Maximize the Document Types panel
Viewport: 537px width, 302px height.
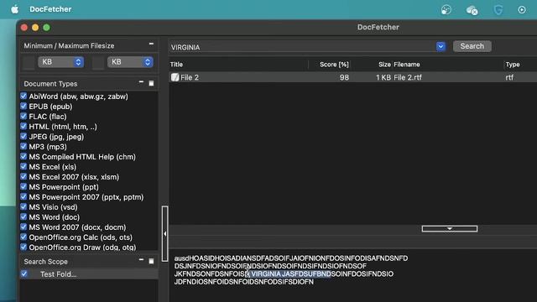click(151, 84)
